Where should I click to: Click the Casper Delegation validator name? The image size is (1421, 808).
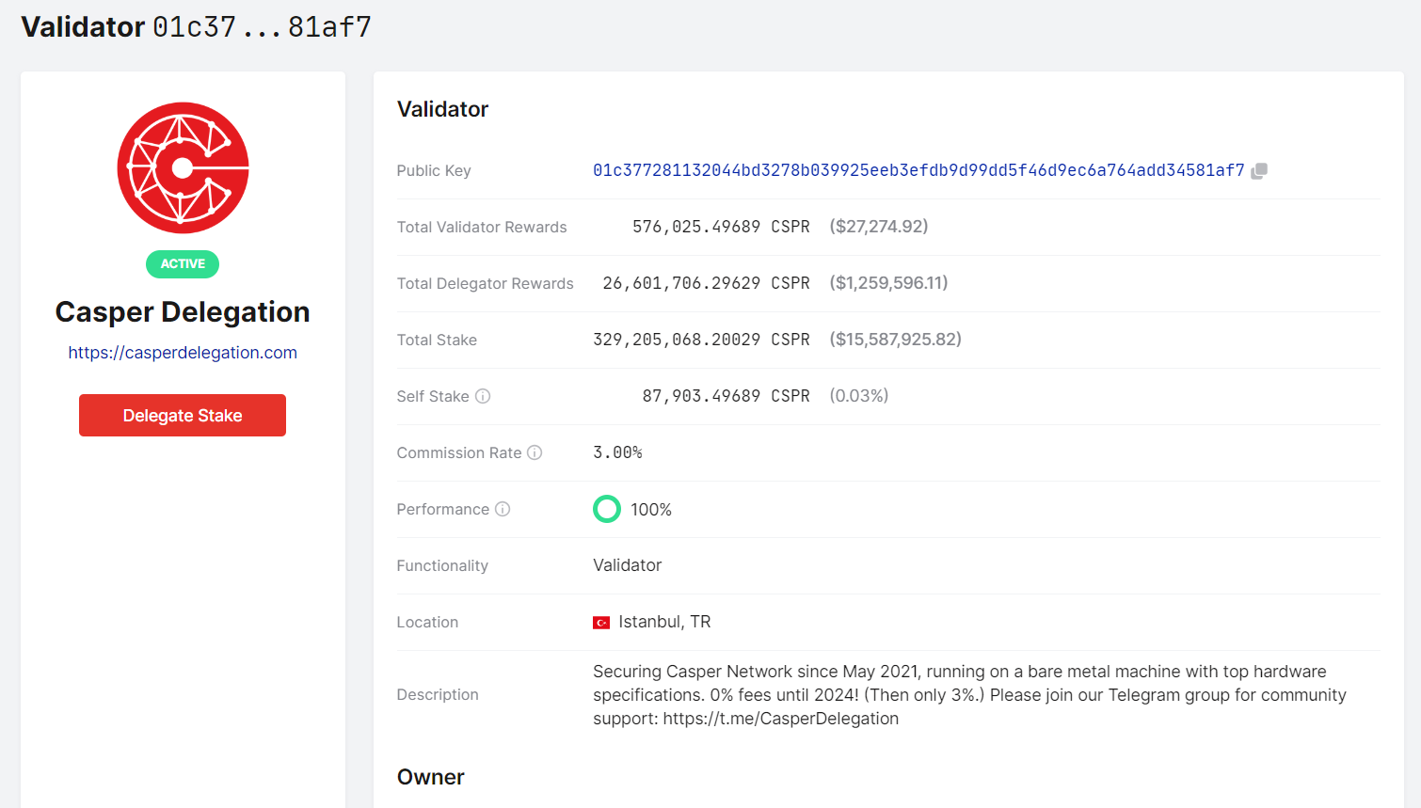183,311
